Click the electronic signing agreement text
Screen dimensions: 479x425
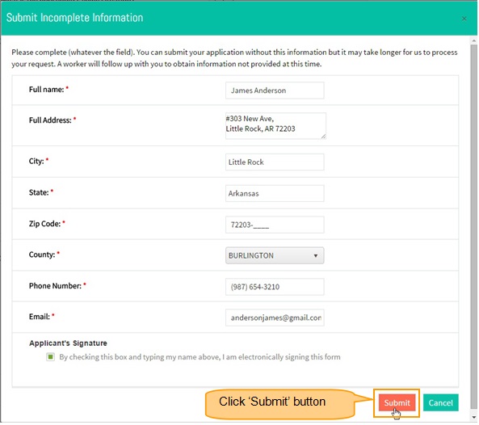(x=200, y=357)
